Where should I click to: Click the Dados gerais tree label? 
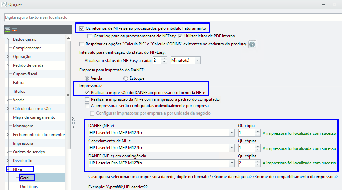(24, 39)
